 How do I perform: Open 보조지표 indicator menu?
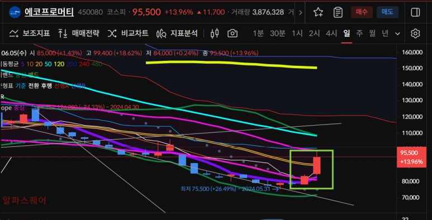tap(30, 34)
